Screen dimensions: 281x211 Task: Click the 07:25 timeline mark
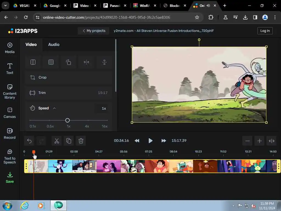click(x=148, y=152)
